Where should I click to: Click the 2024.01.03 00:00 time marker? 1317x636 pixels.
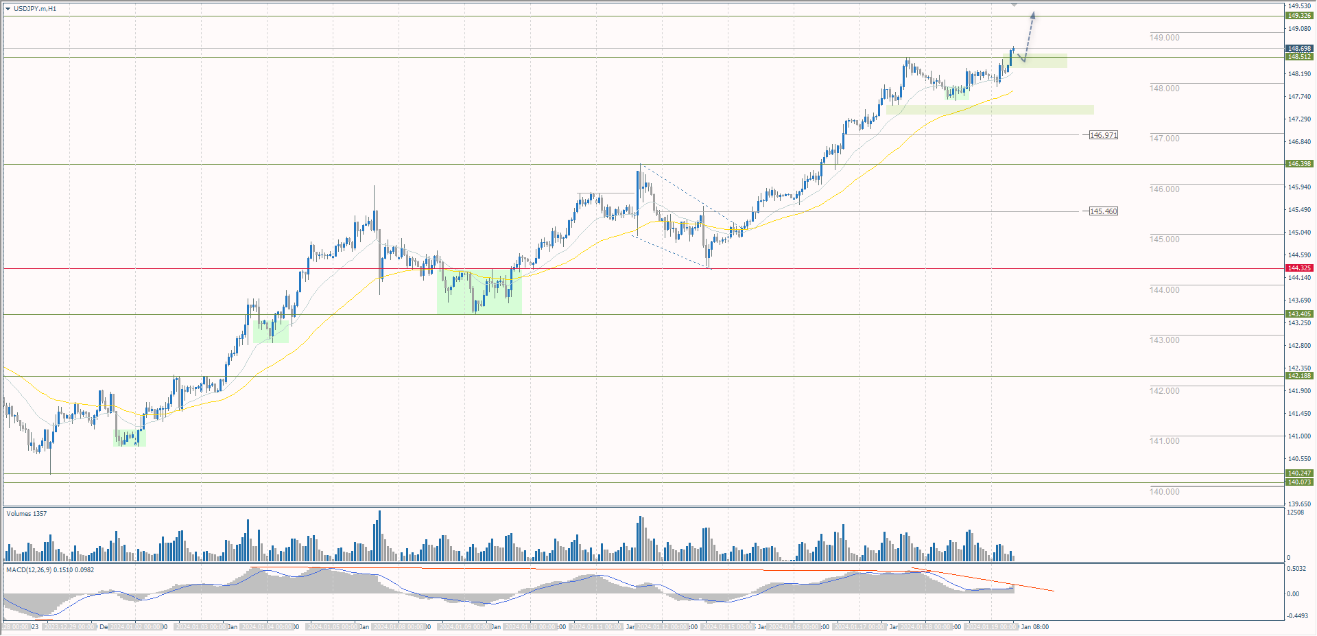pos(201,627)
